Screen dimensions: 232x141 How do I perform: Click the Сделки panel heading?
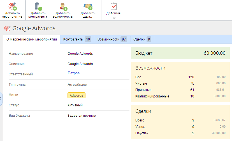coord(143,111)
